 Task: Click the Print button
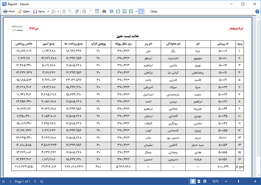9,11
